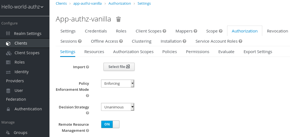Click help icon next to Import
This screenshot has height=137, width=290.
pos(88,67)
